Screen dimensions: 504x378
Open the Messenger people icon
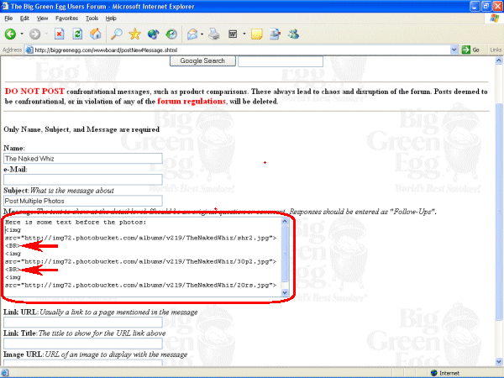pyautogui.click(x=293, y=34)
